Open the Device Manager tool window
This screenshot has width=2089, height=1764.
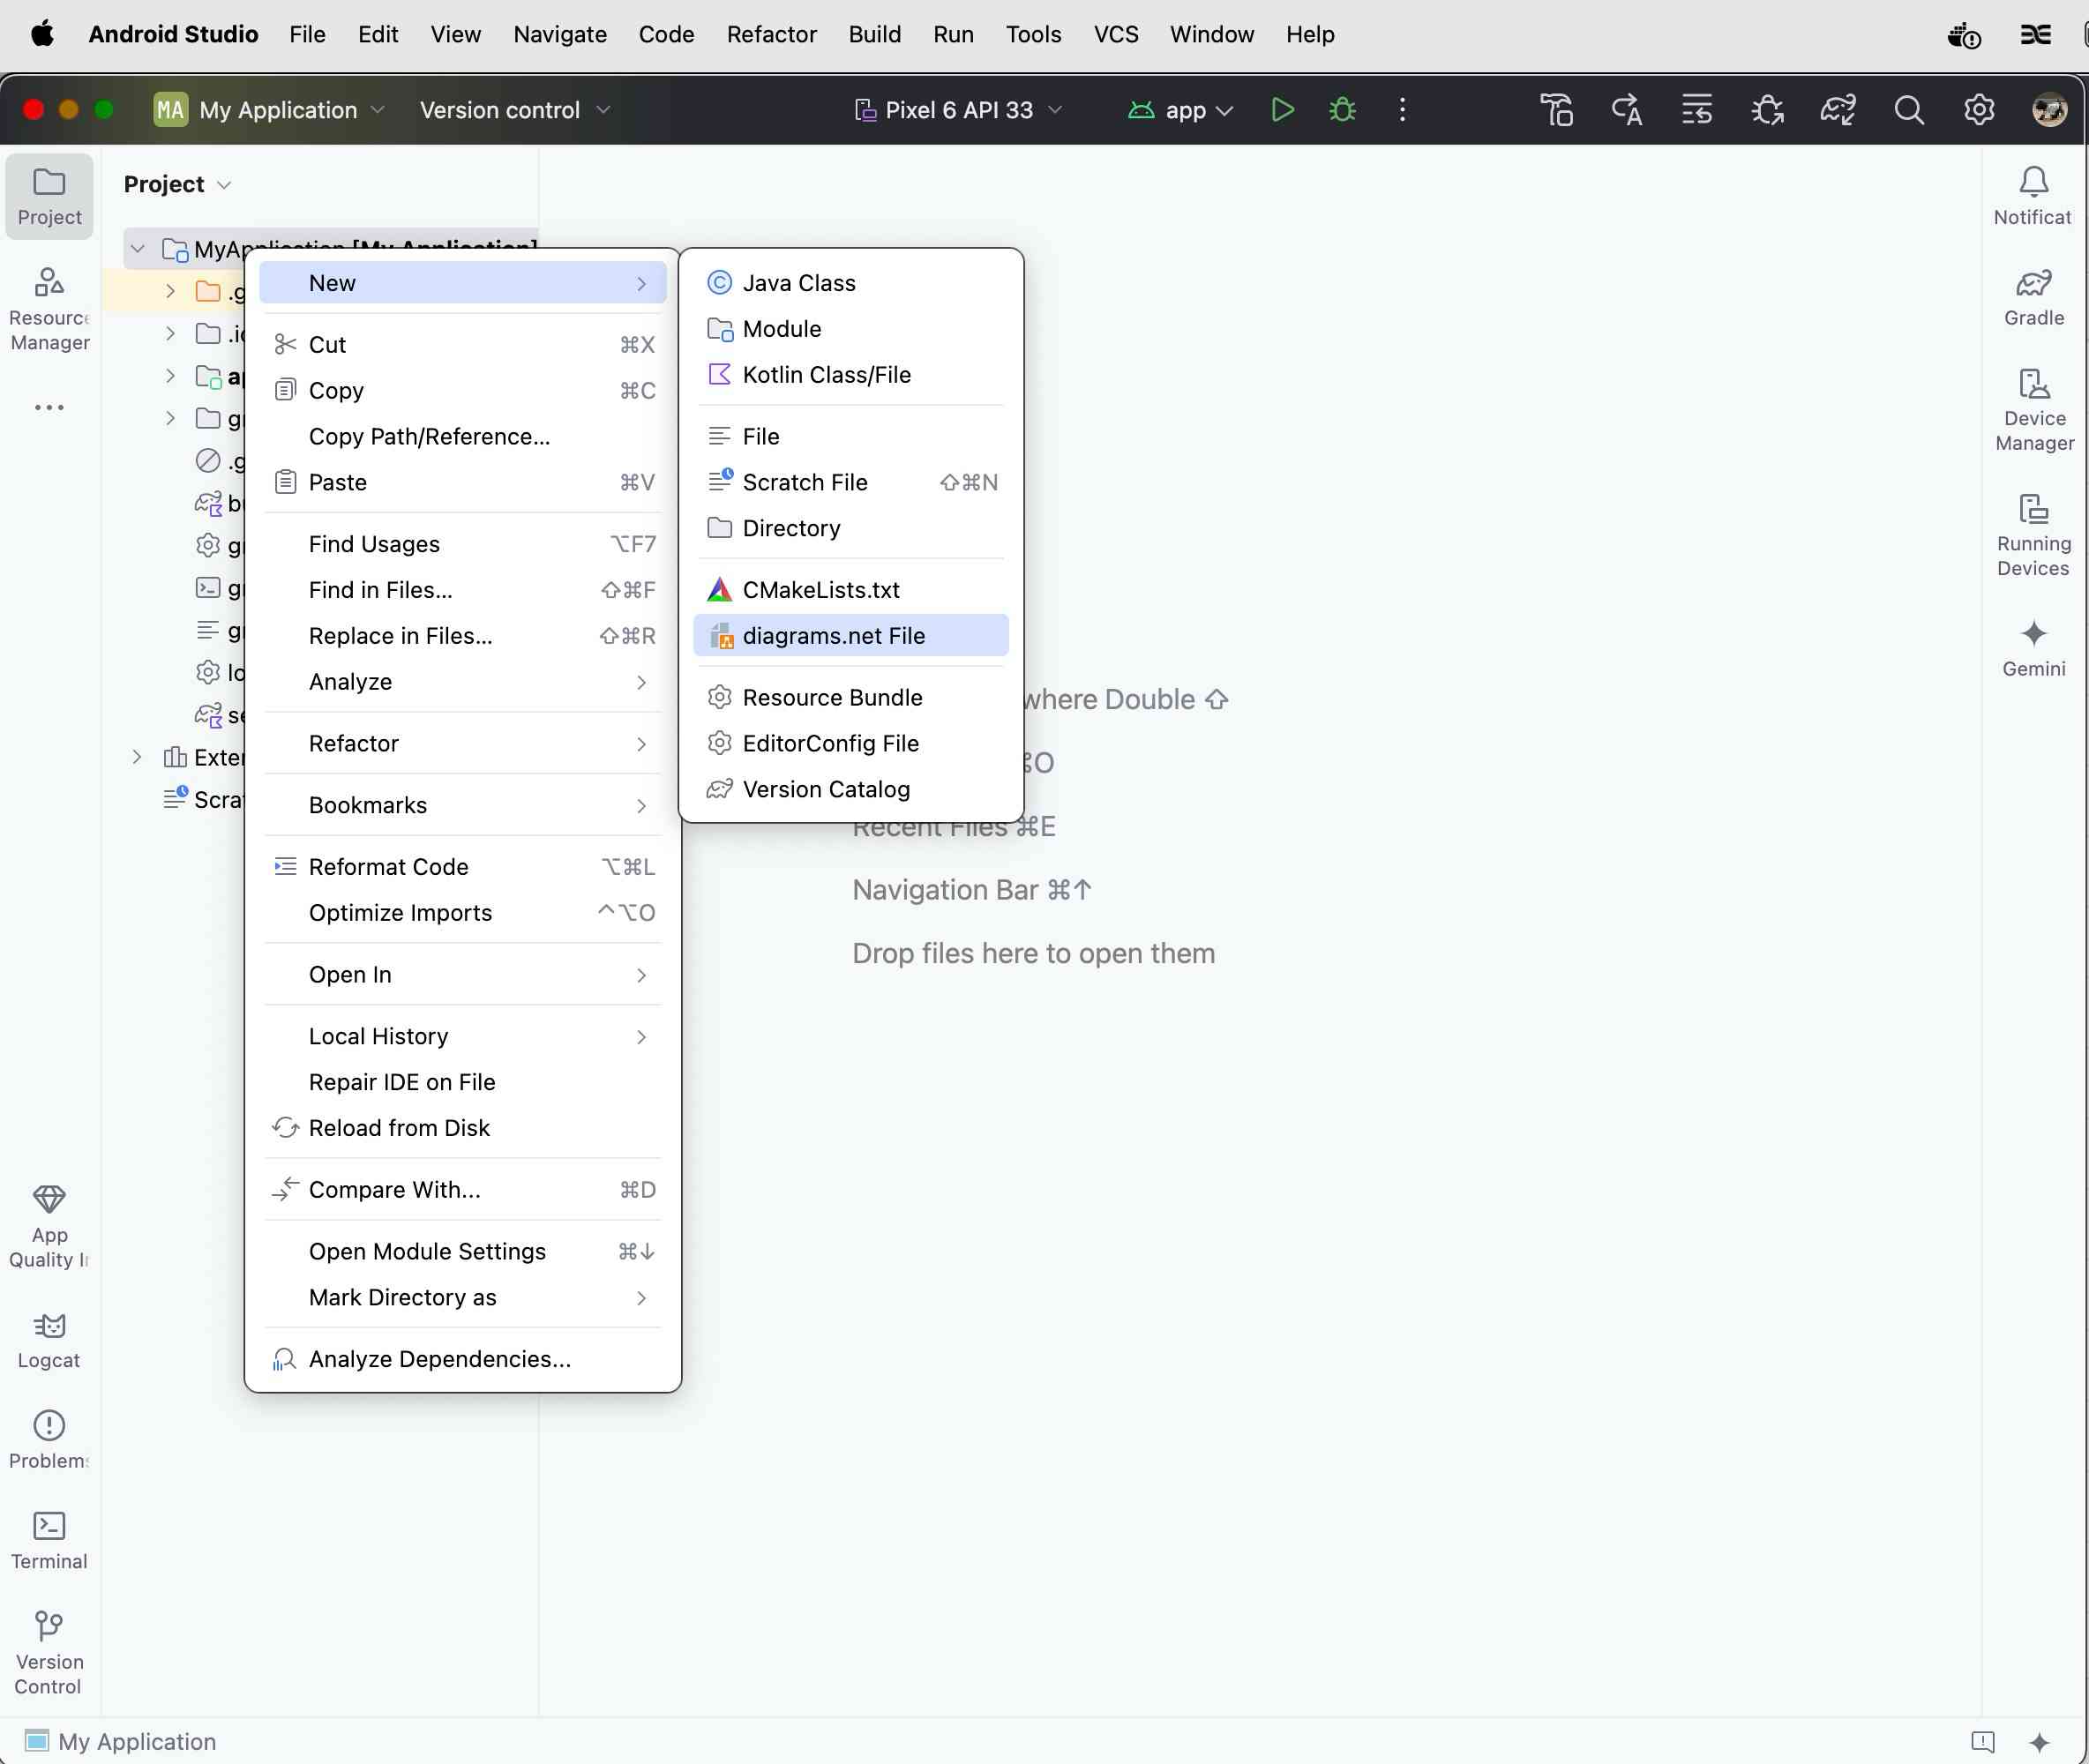(x=2034, y=410)
